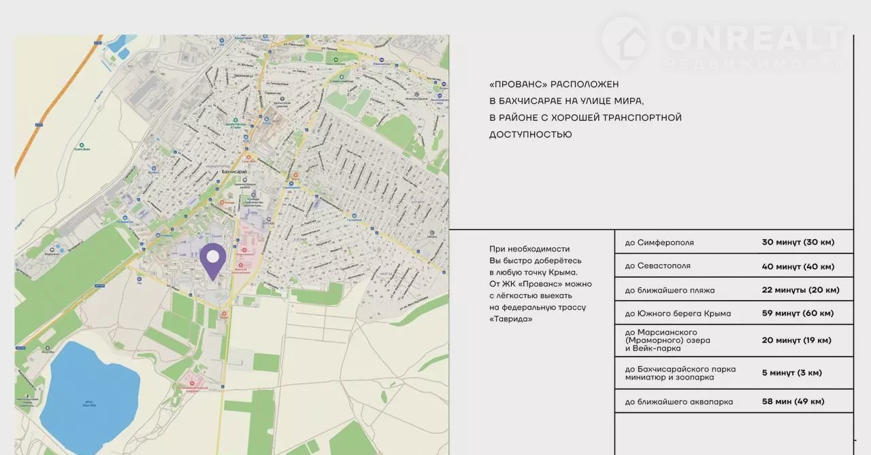Select the Водоканал marker on the map
Screen dimensions: 871x455
tap(52, 249)
